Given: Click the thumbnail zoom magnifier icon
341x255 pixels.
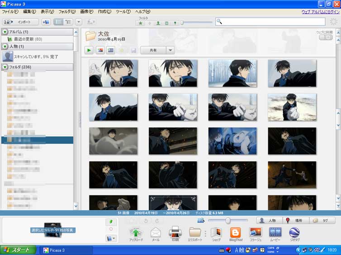Looking at the screenshot, I should (201, 221).
